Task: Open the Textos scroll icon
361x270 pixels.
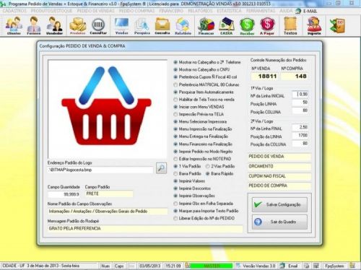Action: click(x=290, y=25)
